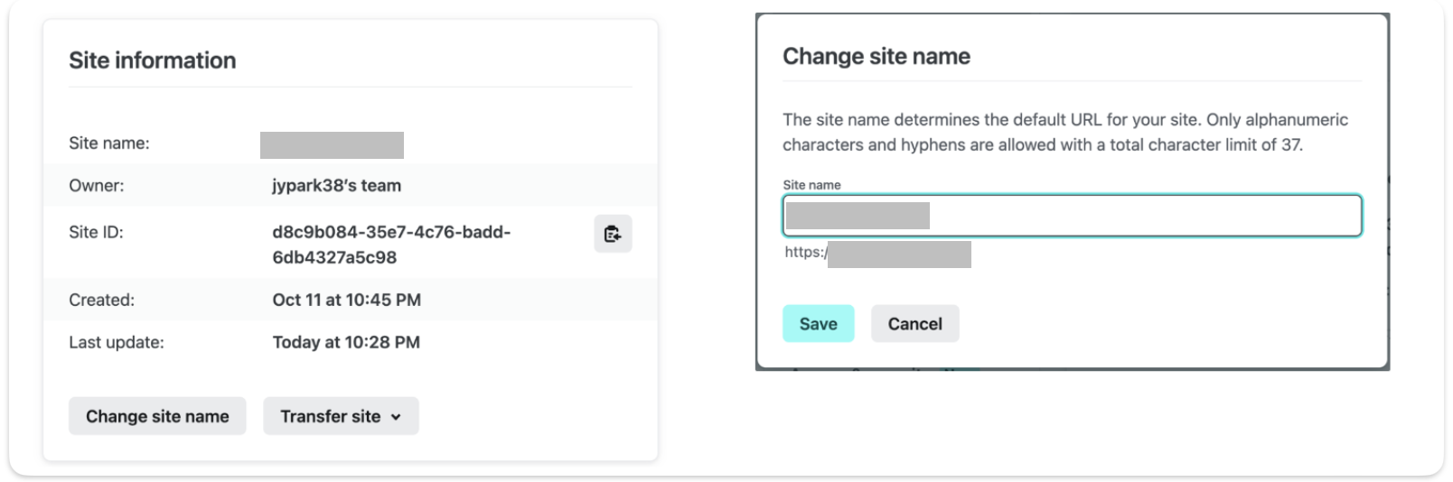Click the Change site name button
The image size is (1453, 482).
[x=157, y=416]
